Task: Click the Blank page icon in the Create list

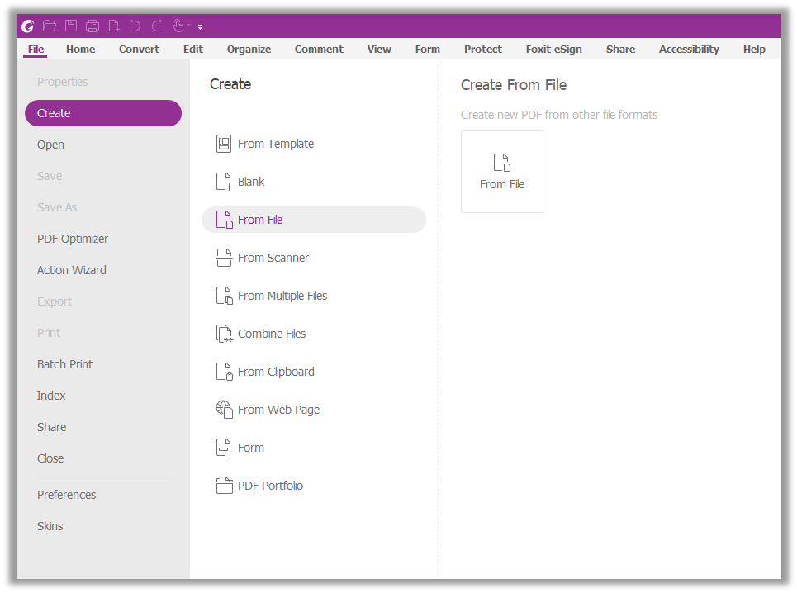Action: coord(224,182)
